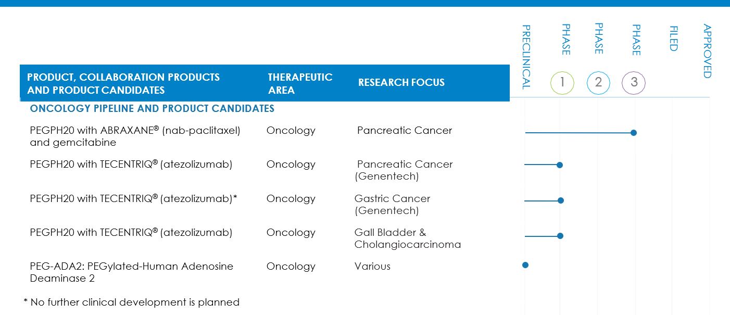Click the green Phase 1 circle icon
730x315 pixels.
click(x=562, y=82)
